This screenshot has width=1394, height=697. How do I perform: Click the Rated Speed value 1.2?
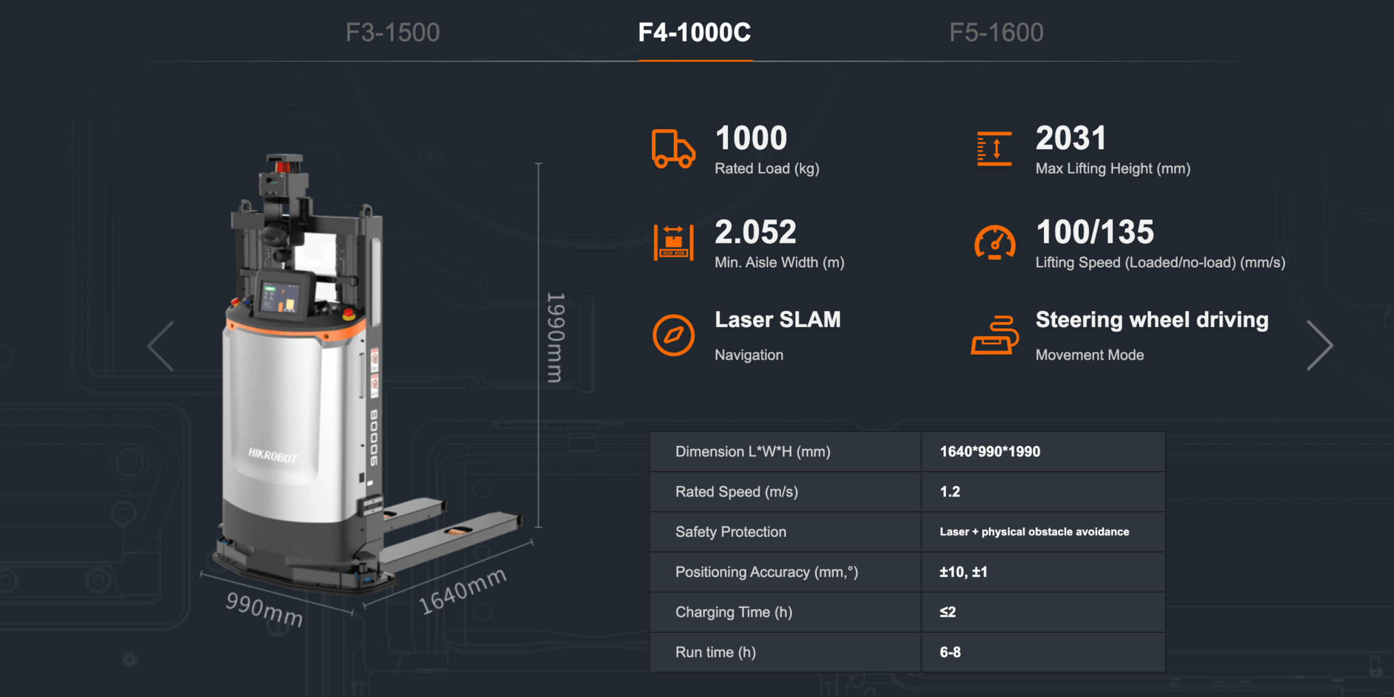[x=950, y=492]
